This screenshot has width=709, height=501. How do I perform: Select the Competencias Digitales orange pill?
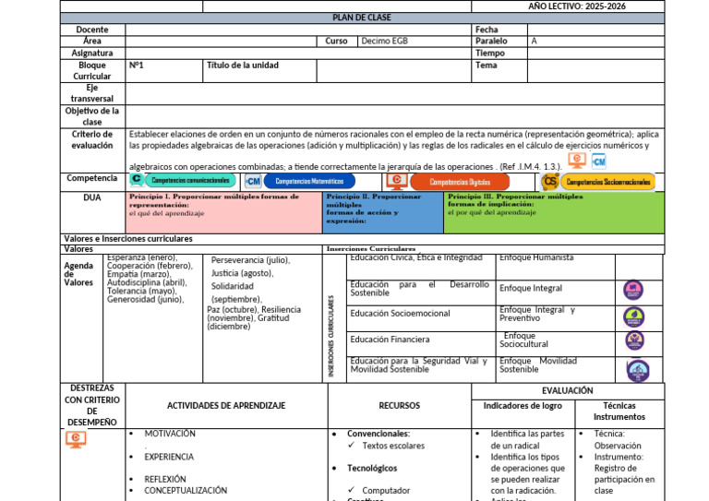pyautogui.click(x=460, y=182)
